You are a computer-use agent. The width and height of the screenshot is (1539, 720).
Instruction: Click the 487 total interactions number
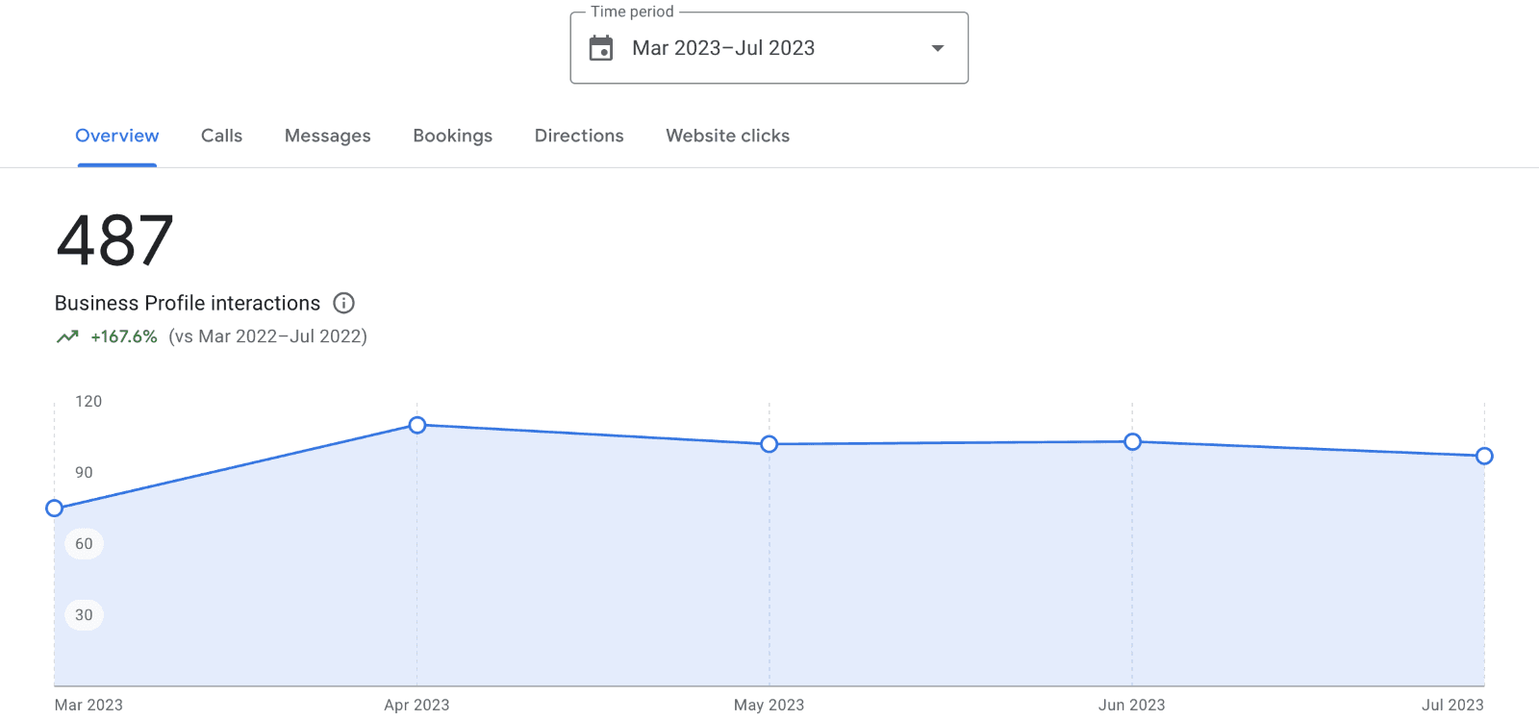[x=115, y=240]
